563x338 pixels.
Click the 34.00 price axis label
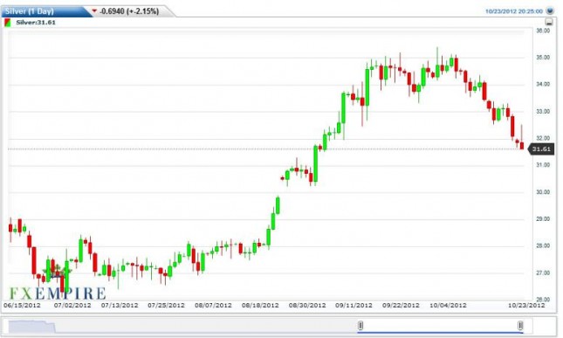tap(543, 84)
